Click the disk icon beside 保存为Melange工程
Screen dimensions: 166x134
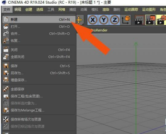tap(6, 110)
